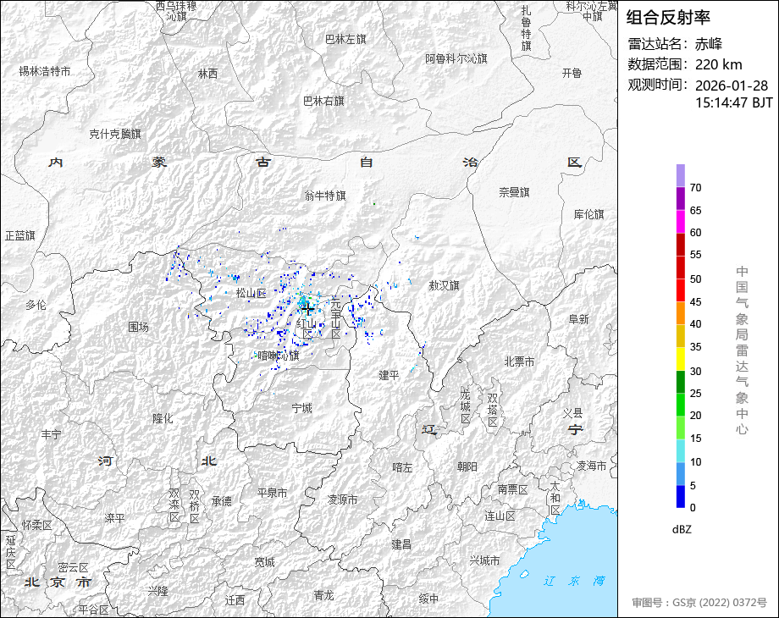Click the observation date 2026-01-28

(x=732, y=86)
